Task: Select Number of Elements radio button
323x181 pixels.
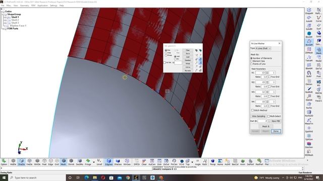Action: coord(251,58)
